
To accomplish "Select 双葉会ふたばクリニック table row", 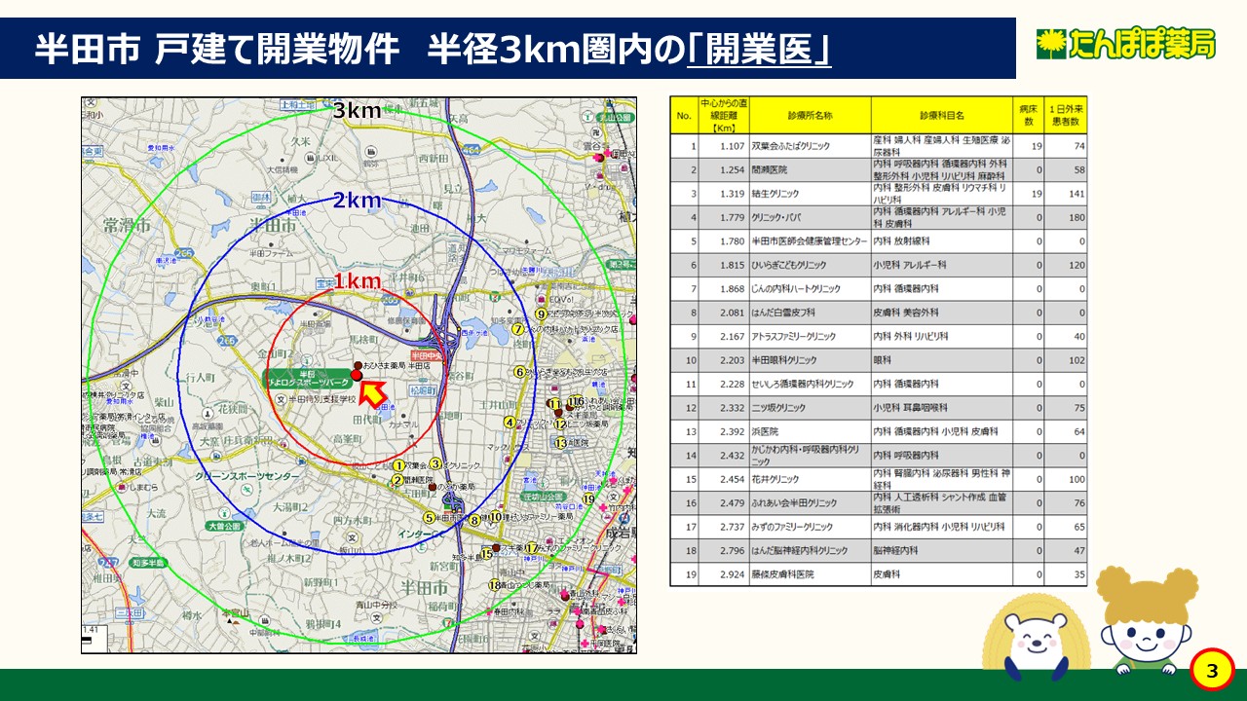I will click(x=809, y=146).
